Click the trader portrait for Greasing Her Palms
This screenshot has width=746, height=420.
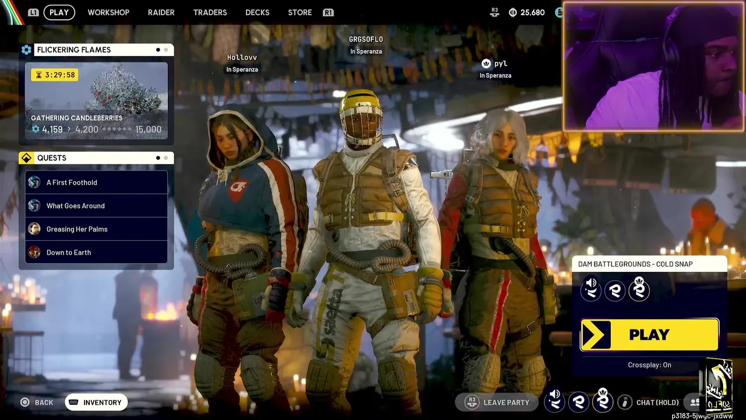pyautogui.click(x=34, y=229)
